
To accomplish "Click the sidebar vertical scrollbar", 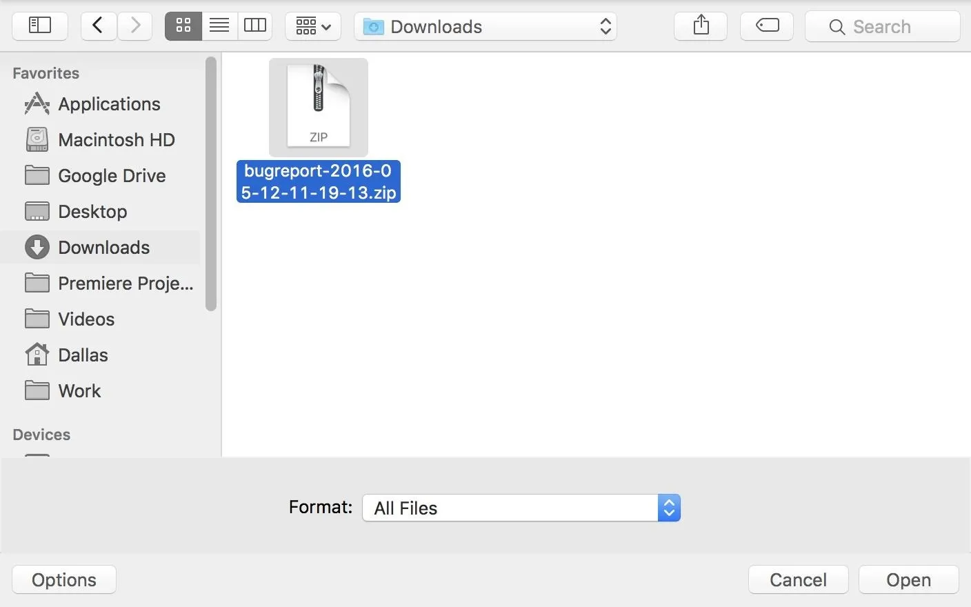I will point(211,185).
